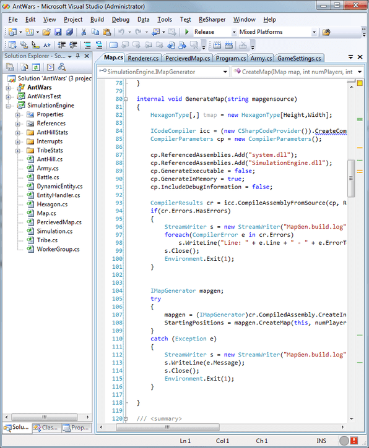Expand the AntWarsTest project node
The height and width of the screenshot is (448, 369).
click(x=8, y=97)
